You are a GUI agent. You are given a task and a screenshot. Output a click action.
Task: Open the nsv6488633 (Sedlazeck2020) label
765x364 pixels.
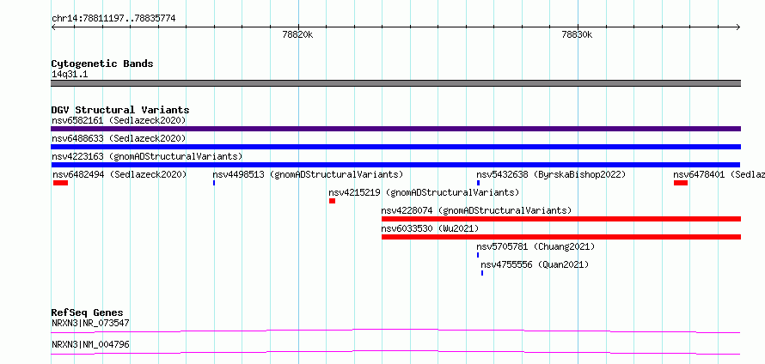[x=119, y=138]
